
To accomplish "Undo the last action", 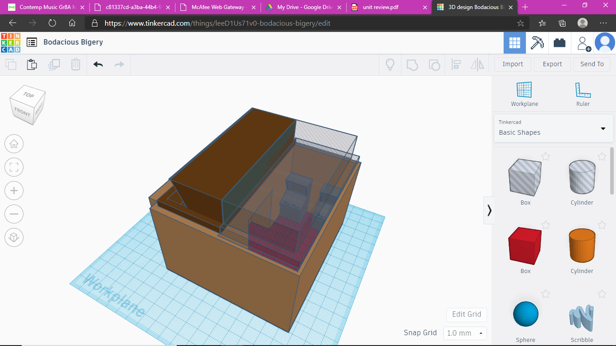I will 98,64.
